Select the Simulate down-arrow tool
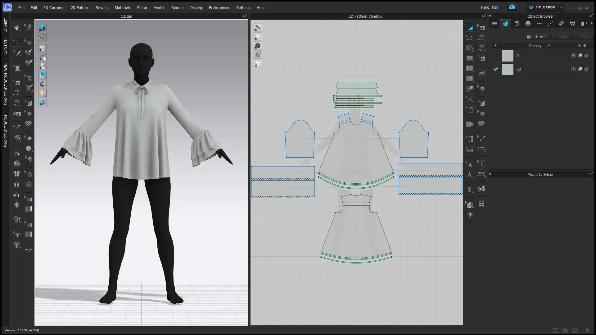 coord(17,28)
